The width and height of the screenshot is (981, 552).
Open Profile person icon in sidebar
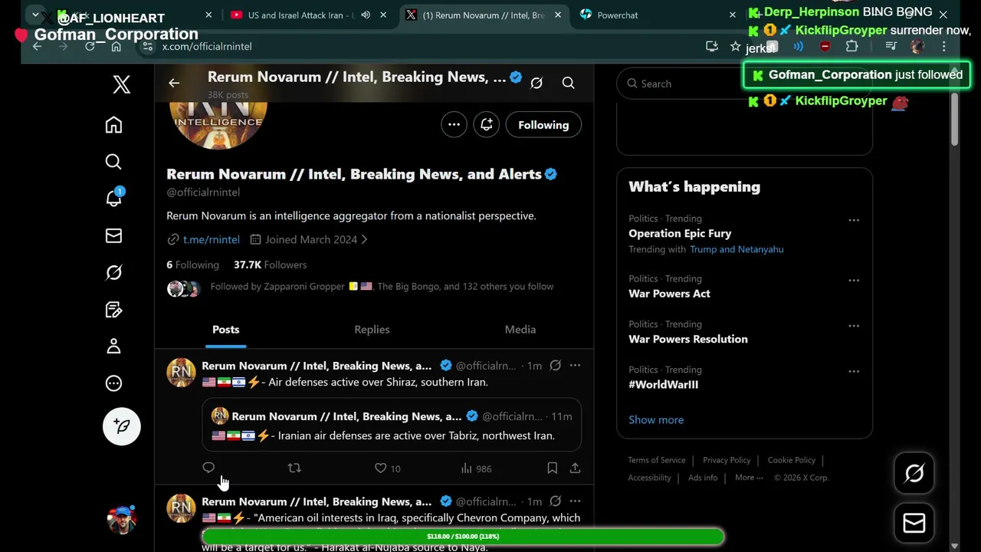[x=113, y=347]
